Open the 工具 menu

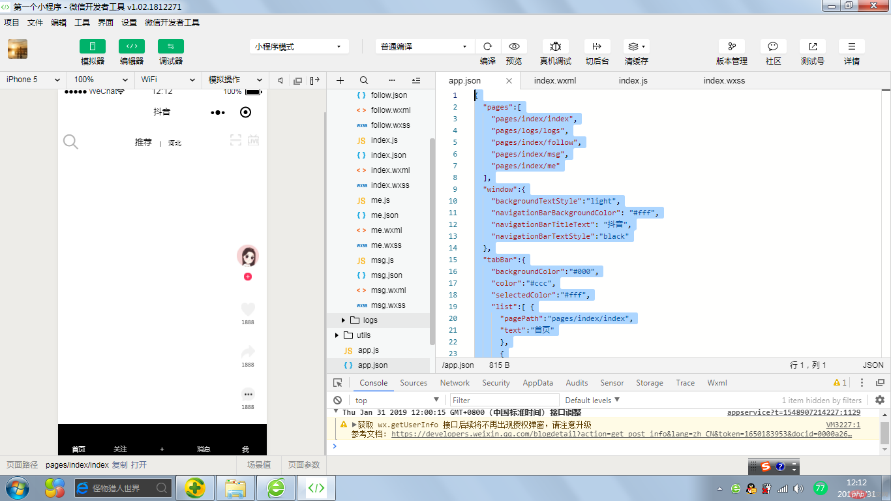coord(82,22)
